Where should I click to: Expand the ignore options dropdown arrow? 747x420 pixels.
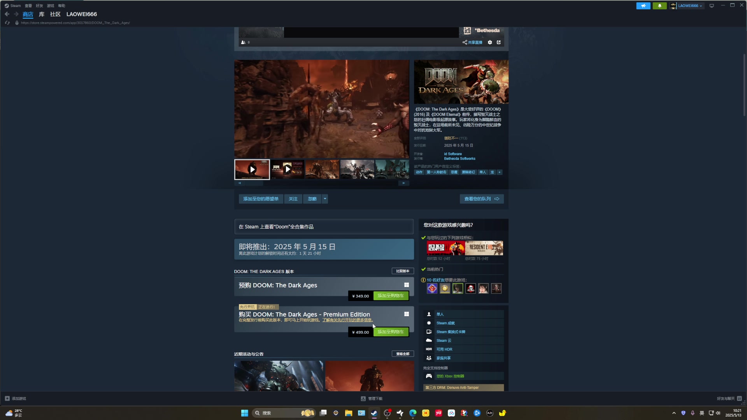click(x=325, y=199)
